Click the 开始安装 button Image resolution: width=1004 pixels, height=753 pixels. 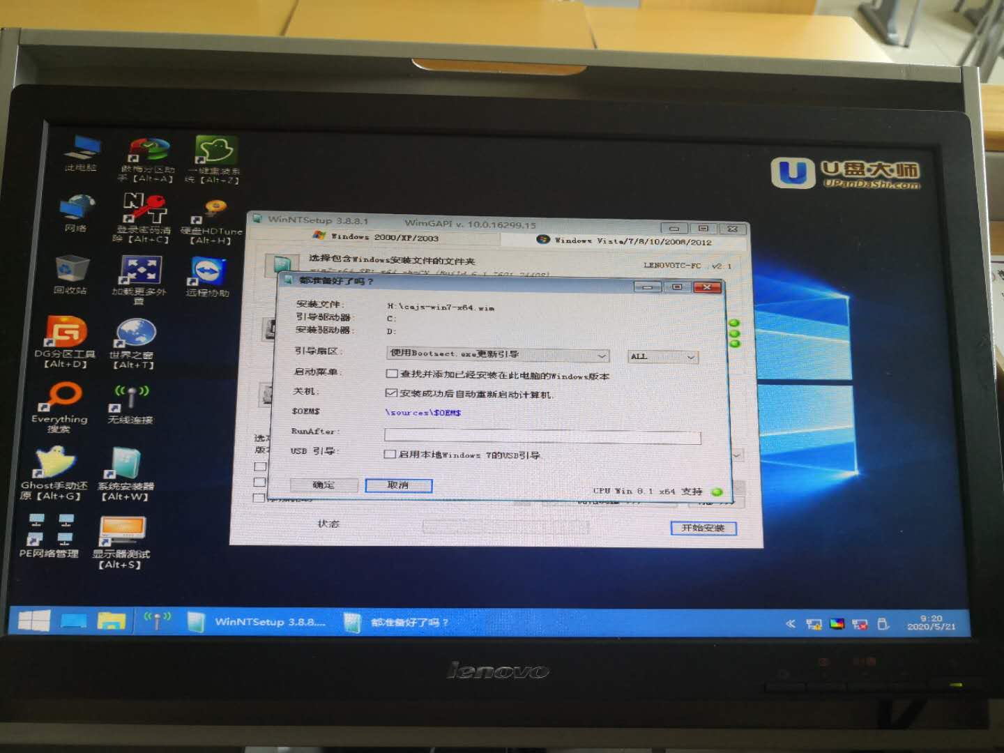tap(703, 528)
